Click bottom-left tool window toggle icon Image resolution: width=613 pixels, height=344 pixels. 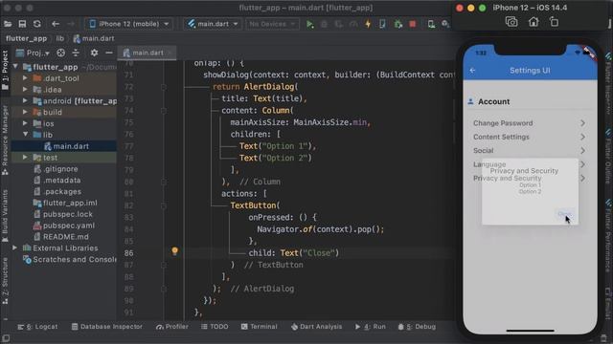pyautogui.click(x=6, y=338)
